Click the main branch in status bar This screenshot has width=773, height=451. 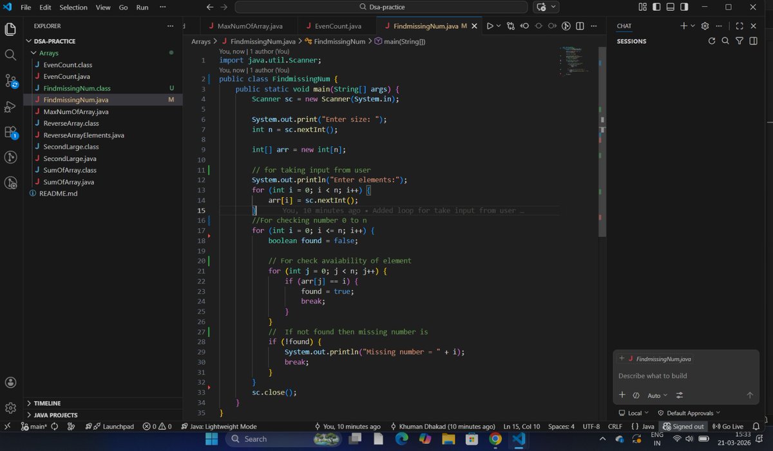coord(33,427)
